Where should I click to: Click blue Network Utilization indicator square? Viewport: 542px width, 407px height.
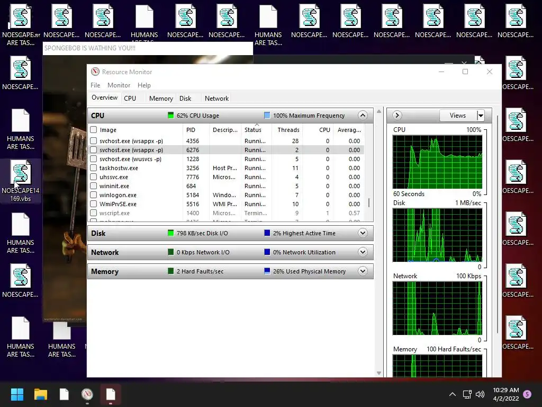click(x=267, y=252)
